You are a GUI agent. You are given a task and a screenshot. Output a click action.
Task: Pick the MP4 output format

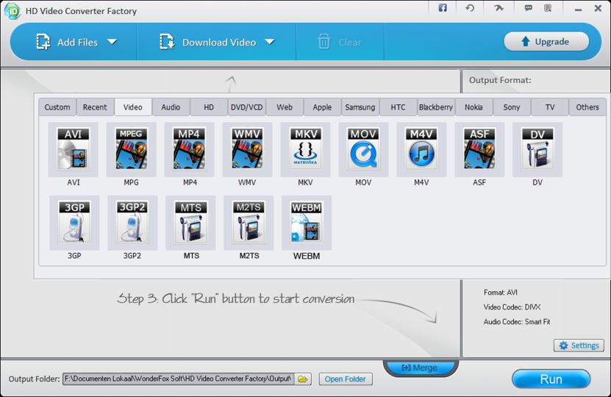[x=190, y=149]
